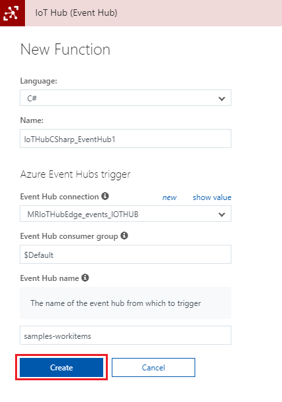Cancel the new function dialog
The width and height of the screenshot is (282, 402).
[153, 367]
